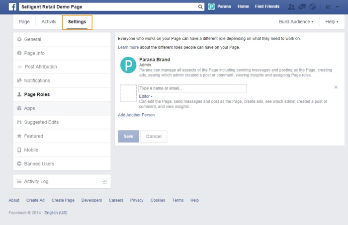
Task: Open the Editor role dropdown
Action: 145,96
